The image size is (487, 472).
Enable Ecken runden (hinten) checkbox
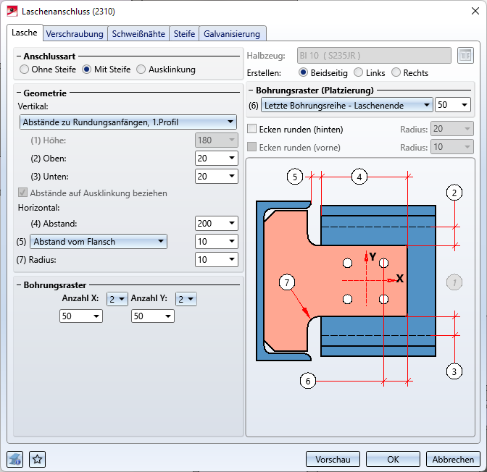click(252, 129)
